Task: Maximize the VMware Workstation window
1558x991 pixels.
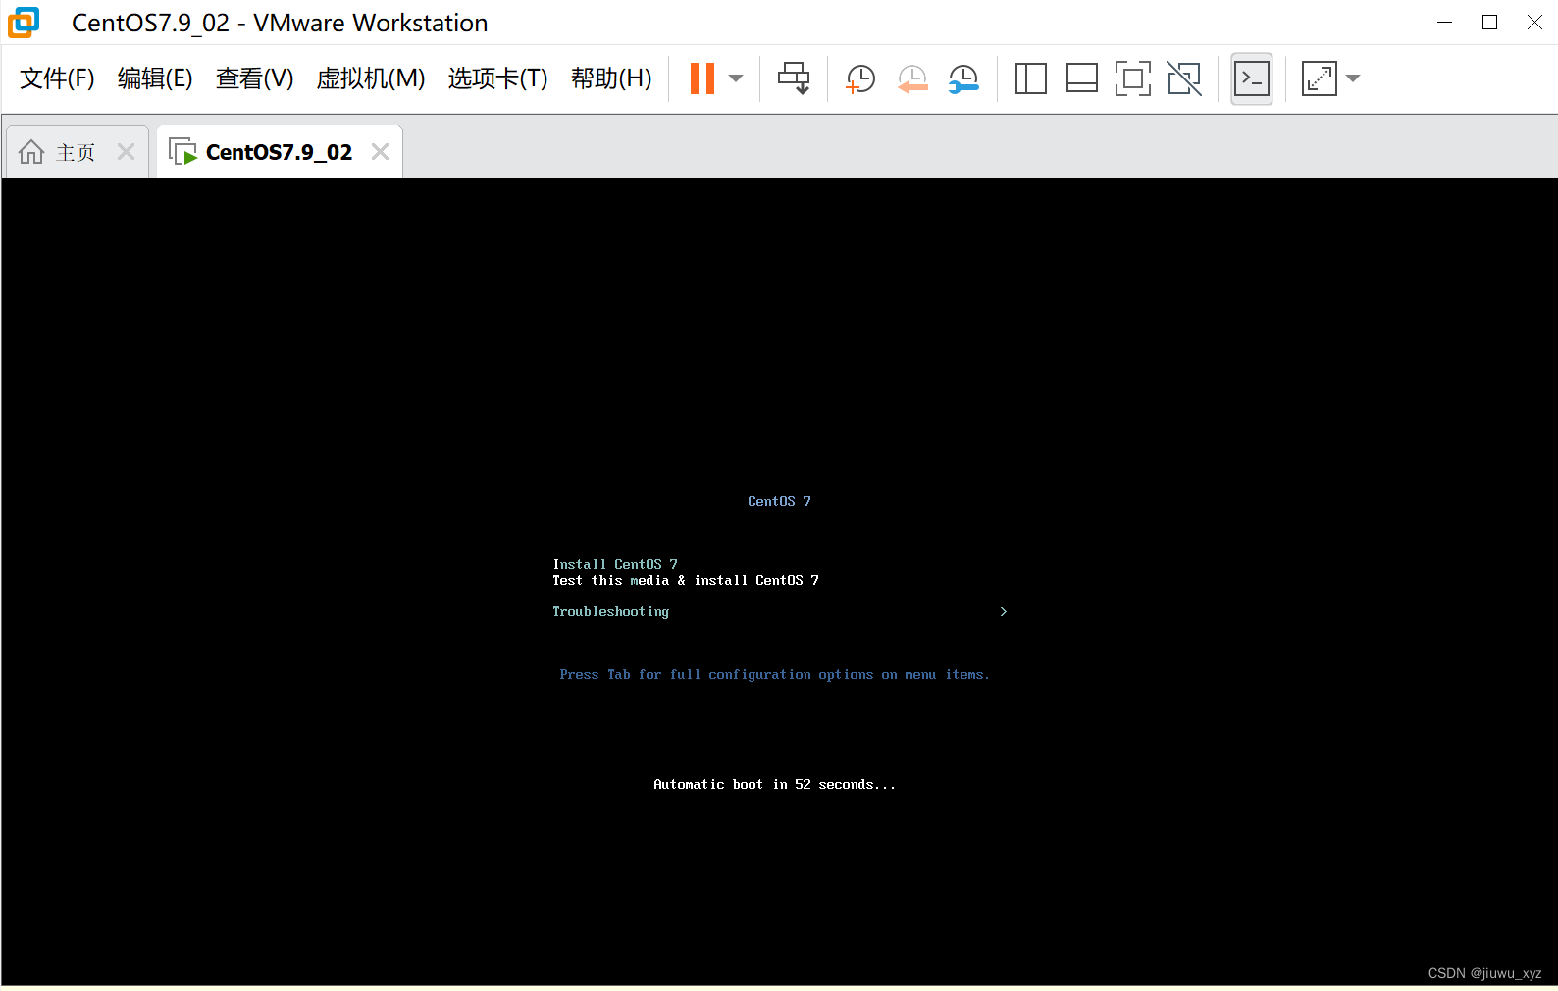Action: click(x=1489, y=23)
